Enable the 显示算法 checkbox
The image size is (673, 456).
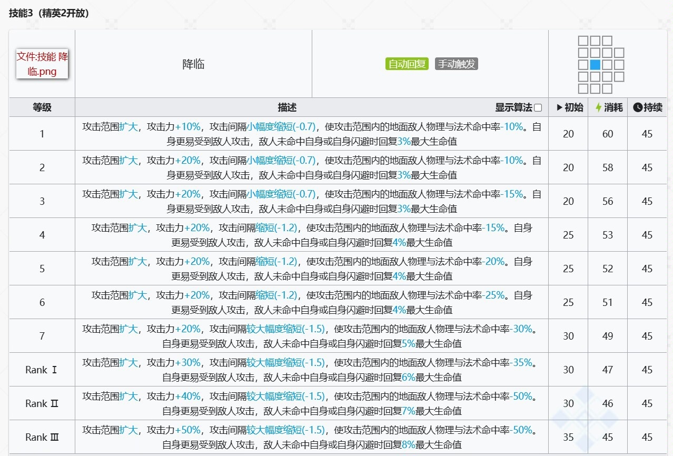tap(538, 108)
